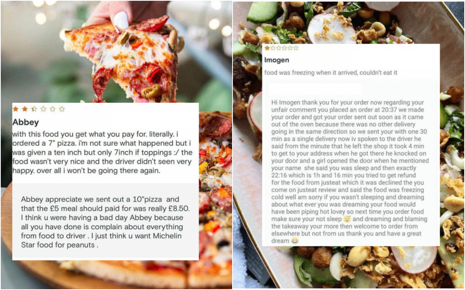Select the final empty star on Abbey's review
The height and width of the screenshot is (290, 465).
pos(62,109)
